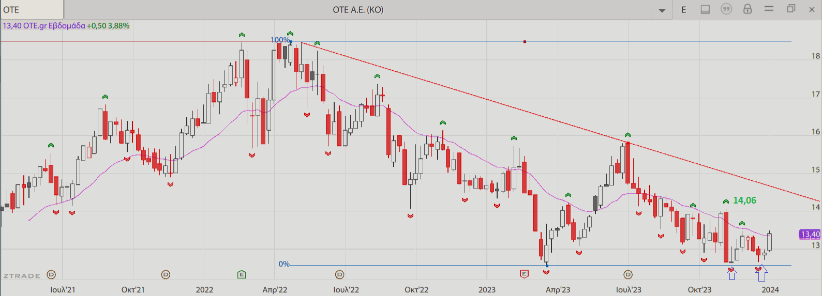Open the symbol list dropdown arrow
This screenshot has height=296, width=822.
pyautogui.click(x=662, y=10)
